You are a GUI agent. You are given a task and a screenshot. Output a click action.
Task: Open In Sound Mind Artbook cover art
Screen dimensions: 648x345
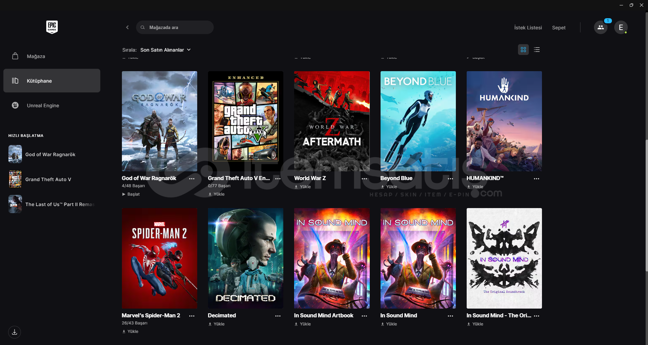(332, 258)
